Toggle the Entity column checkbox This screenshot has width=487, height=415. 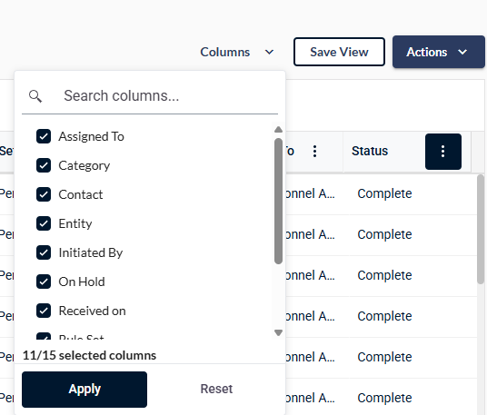(44, 223)
